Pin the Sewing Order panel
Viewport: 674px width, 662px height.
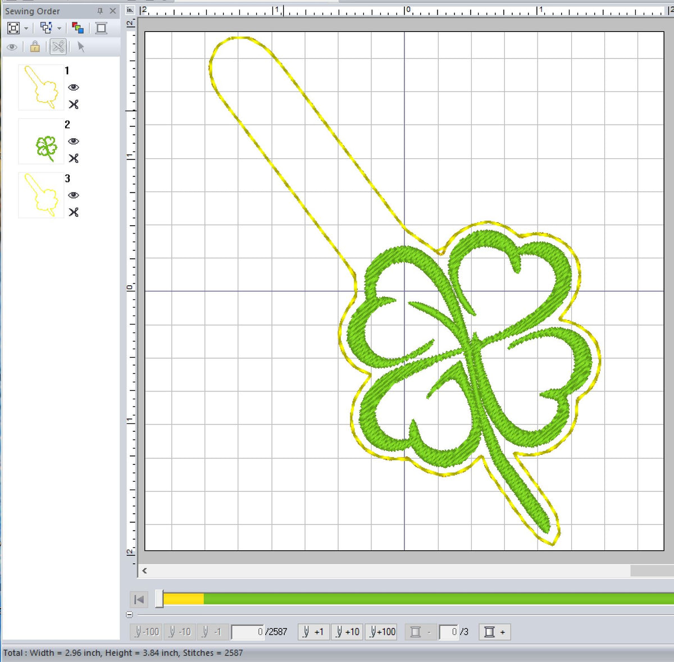tap(100, 11)
